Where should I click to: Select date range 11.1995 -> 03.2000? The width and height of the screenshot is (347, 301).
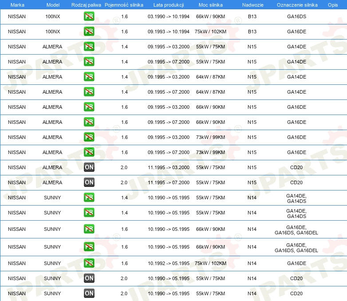click(x=169, y=167)
